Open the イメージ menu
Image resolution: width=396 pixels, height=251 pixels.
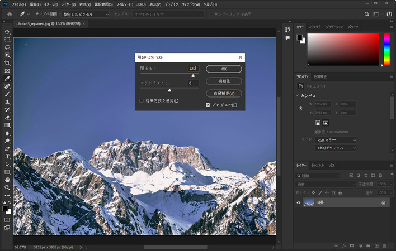(50, 4)
